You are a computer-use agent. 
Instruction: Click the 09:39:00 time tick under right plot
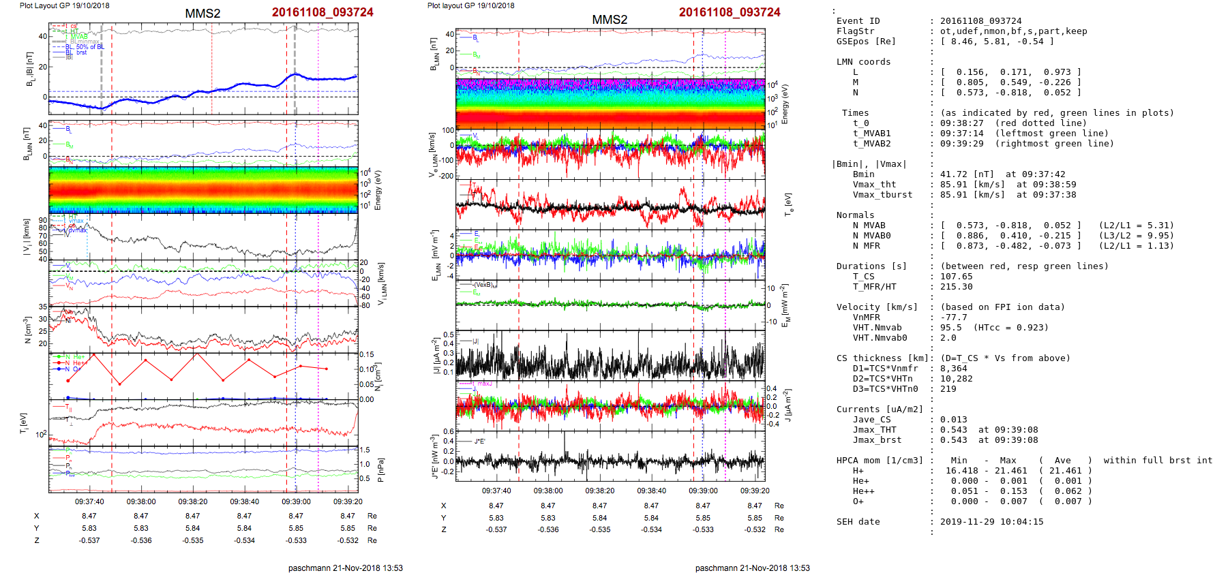[703, 491]
